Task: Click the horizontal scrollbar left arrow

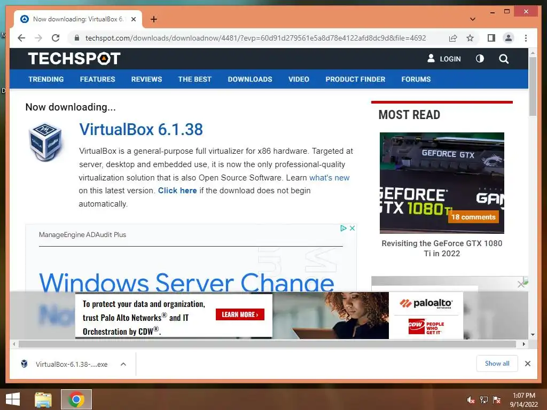Action: (13, 344)
